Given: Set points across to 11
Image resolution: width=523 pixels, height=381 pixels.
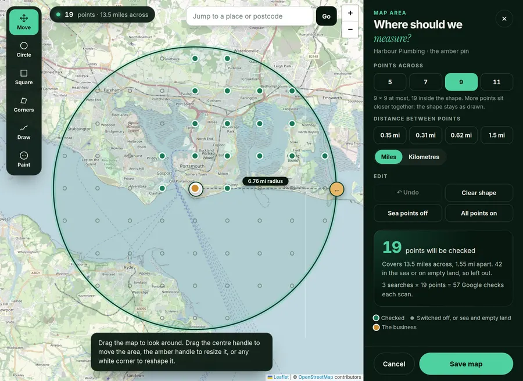Looking at the screenshot, I should [497, 82].
